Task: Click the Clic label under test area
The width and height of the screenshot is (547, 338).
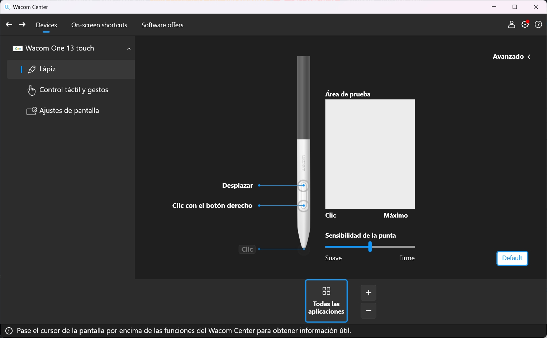Action: pos(330,215)
